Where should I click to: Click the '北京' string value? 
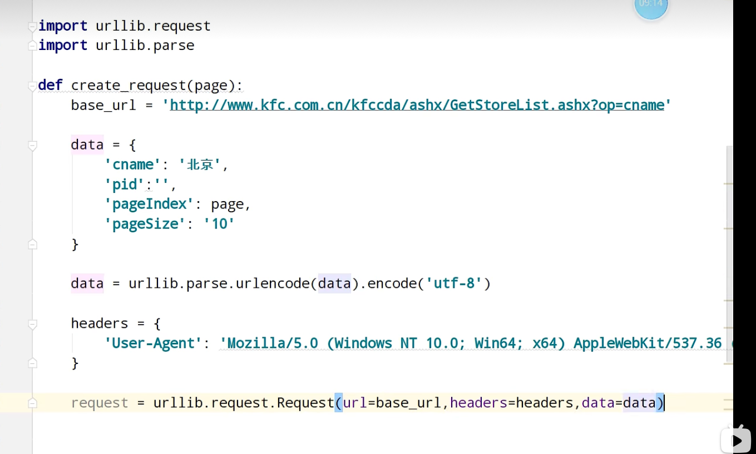point(200,164)
